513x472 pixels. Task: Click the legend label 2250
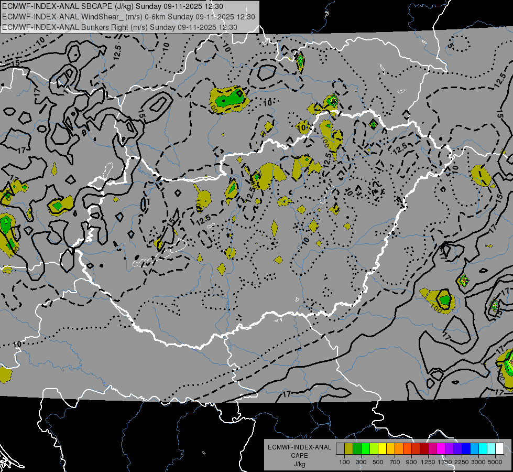coord(462,462)
